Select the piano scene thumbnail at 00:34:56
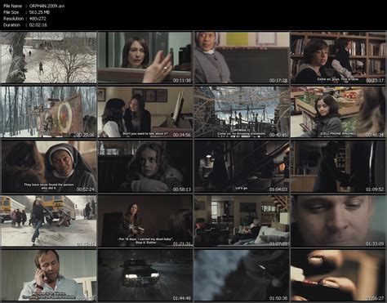The height and width of the screenshot is (303, 387). [x=145, y=112]
